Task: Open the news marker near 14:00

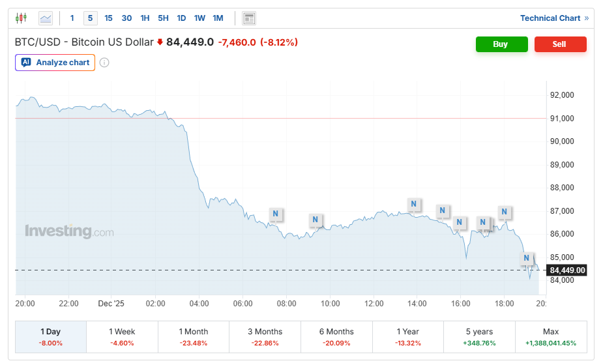Action: coord(413,204)
